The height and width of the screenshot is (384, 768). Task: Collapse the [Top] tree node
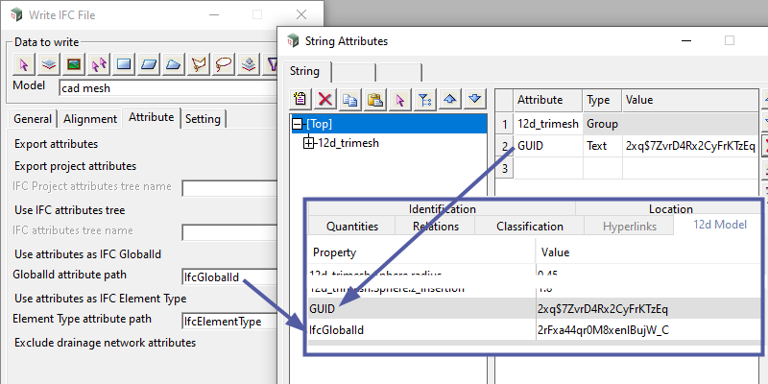click(297, 124)
